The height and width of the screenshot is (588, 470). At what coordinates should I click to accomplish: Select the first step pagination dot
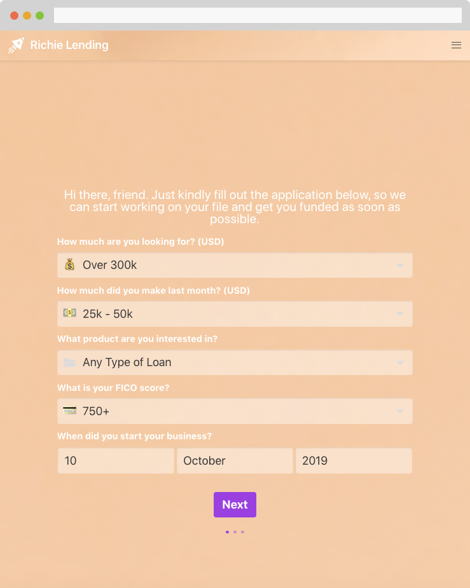click(x=227, y=532)
